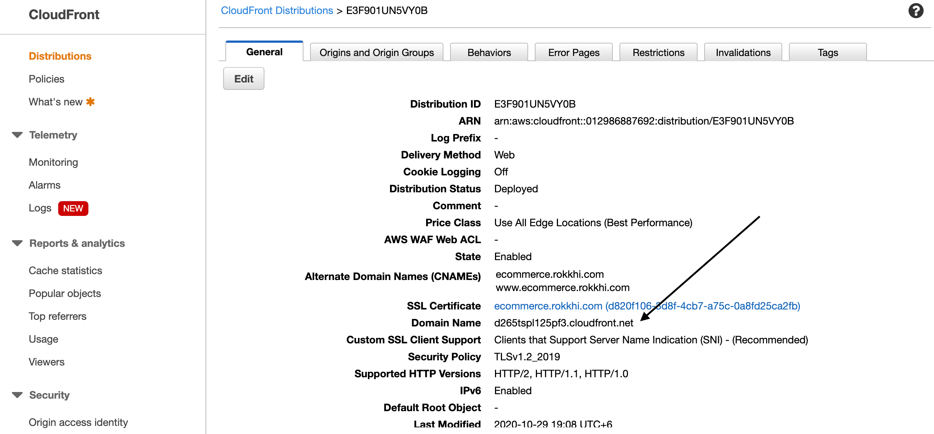Image resolution: width=934 pixels, height=434 pixels.
Task: Open Cache statistics report
Action: (65, 270)
